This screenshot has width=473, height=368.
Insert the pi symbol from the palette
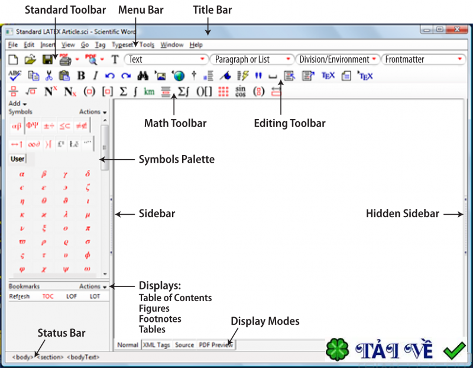(88, 228)
